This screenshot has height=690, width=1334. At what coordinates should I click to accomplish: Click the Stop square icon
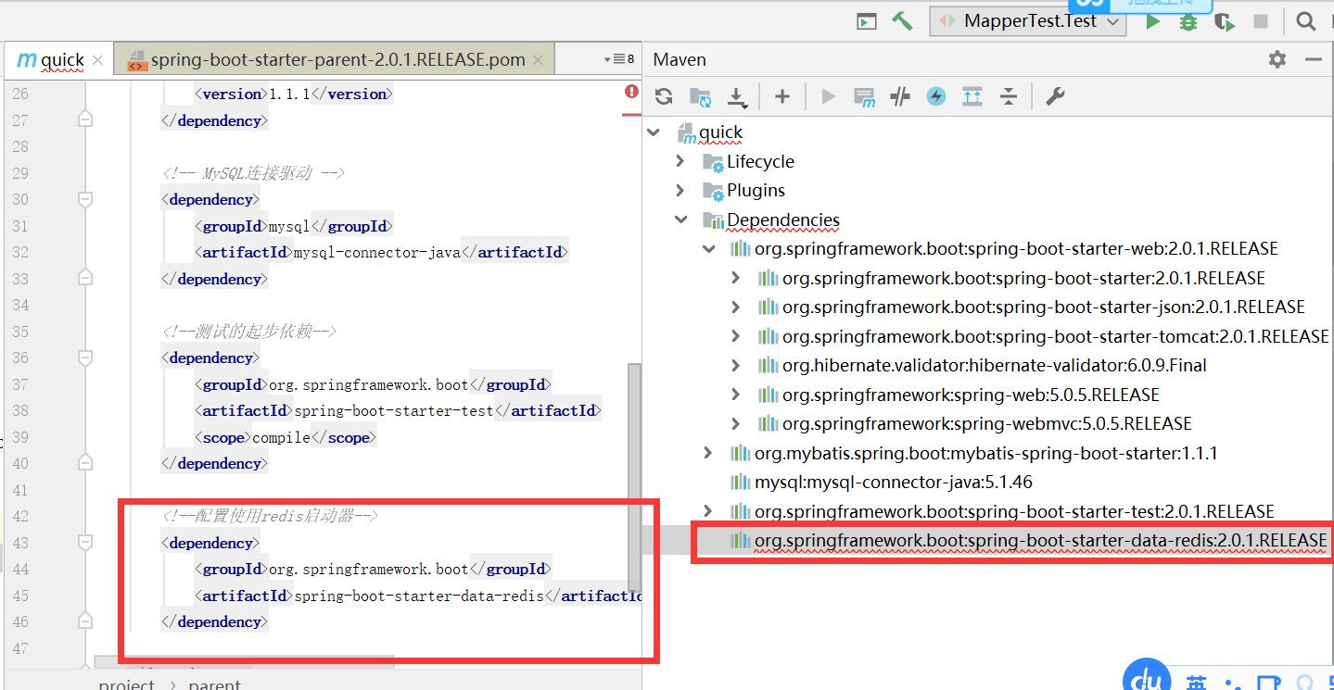[x=1261, y=21]
